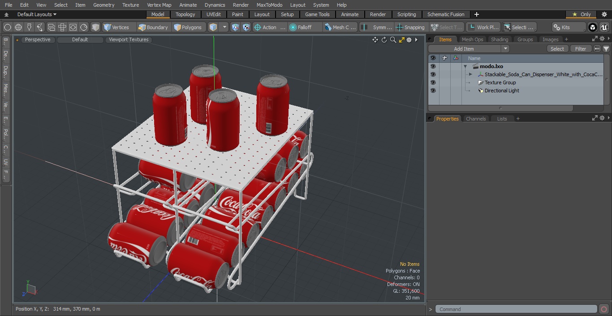Click the Name column header
Screen dimensions: 612x316
474,58
